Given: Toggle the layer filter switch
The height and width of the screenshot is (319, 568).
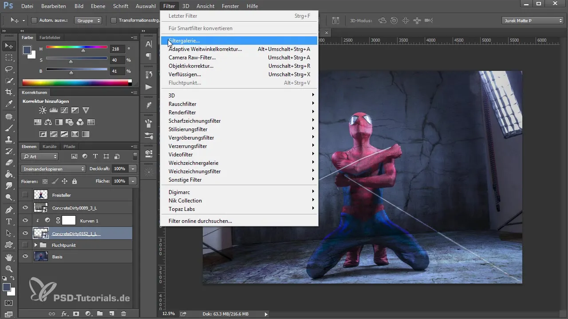Looking at the screenshot, I should coord(135,156).
